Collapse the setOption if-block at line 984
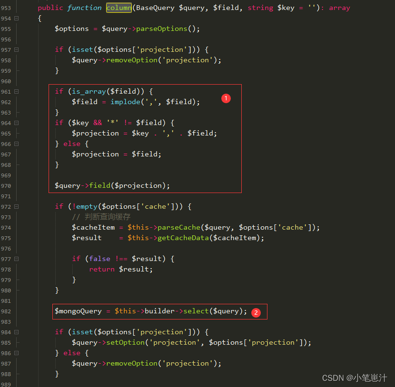This screenshot has width=395, height=387. [16, 331]
